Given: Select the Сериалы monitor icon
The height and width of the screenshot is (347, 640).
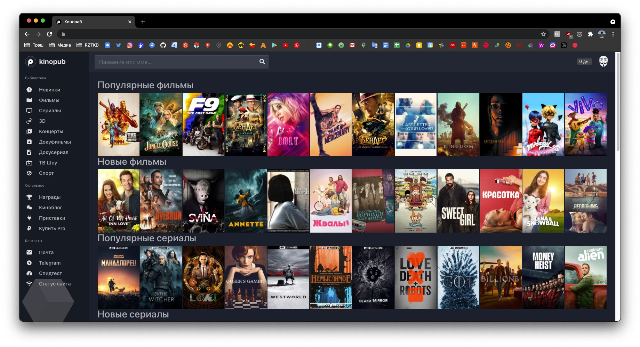Looking at the screenshot, I should pyautogui.click(x=29, y=111).
